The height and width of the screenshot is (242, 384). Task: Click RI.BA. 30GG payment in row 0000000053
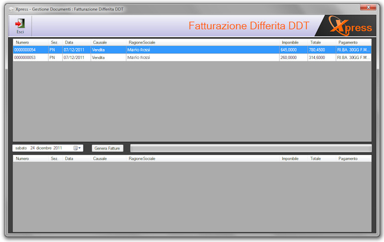[x=354, y=58]
